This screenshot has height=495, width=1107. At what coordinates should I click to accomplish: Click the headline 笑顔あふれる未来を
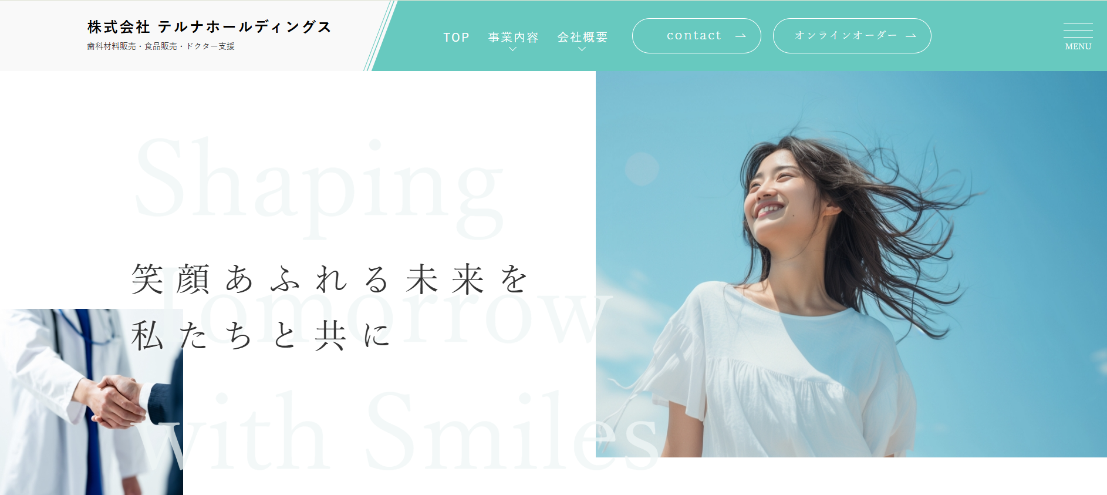330,279
